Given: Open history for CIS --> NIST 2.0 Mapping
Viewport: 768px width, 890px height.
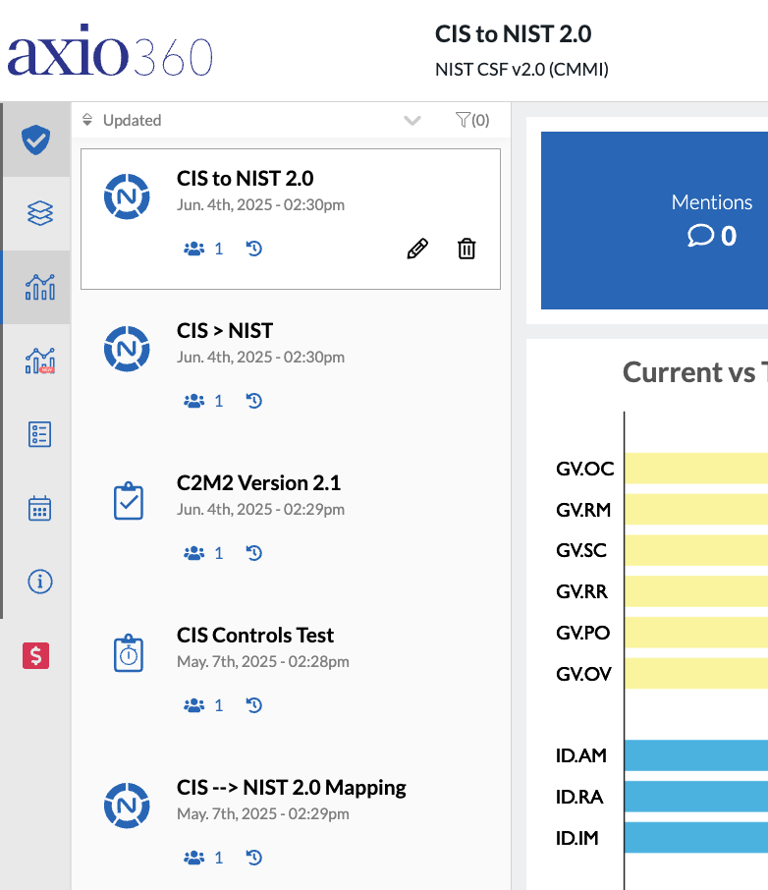Looking at the screenshot, I should 253,857.
